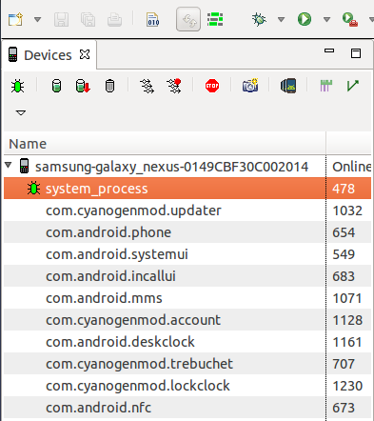This screenshot has width=374, height=421.
Task: Minimize the Devices view panel
Action: point(329,50)
